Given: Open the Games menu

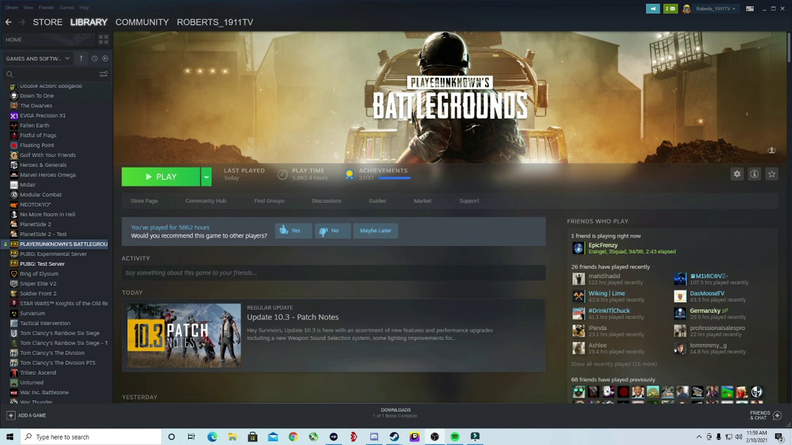Looking at the screenshot, I should (67, 7).
